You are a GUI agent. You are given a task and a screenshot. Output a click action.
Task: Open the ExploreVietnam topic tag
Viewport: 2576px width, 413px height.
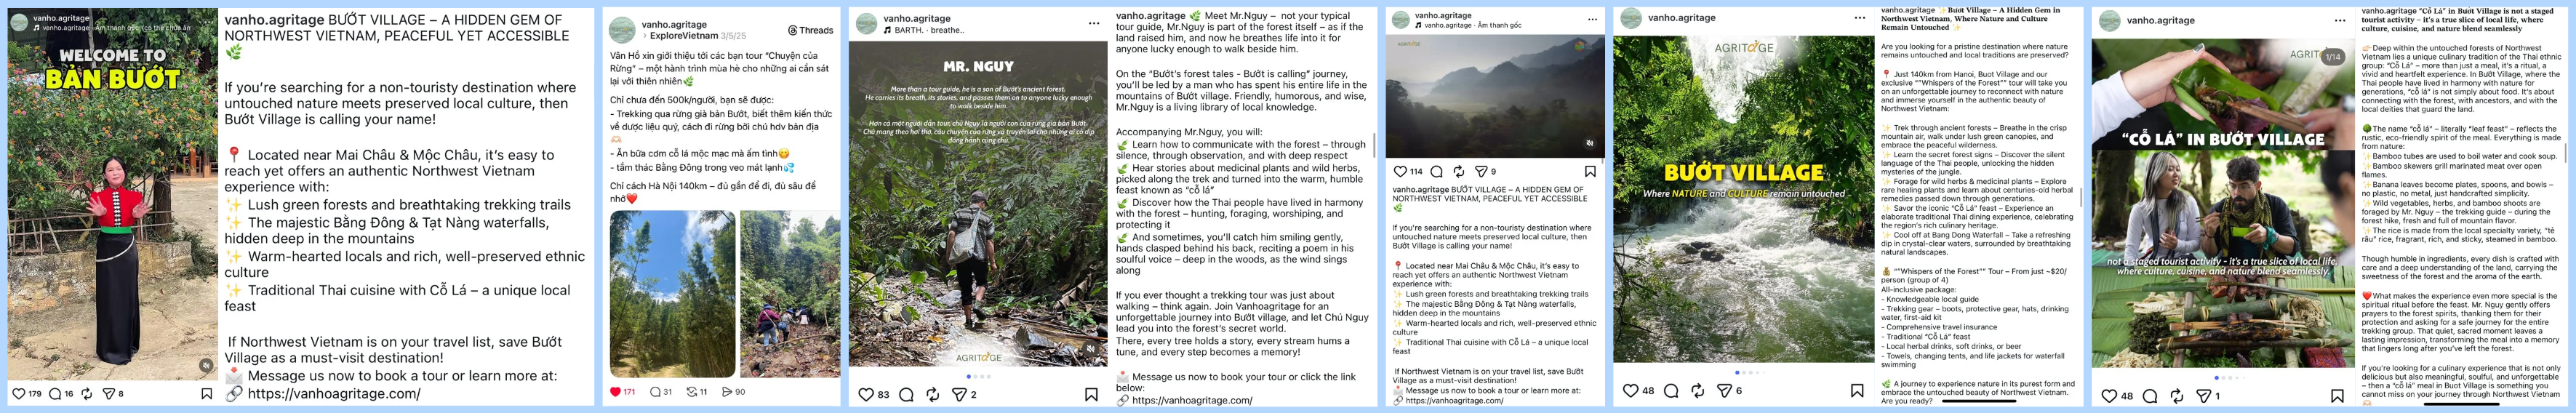(x=684, y=35)
